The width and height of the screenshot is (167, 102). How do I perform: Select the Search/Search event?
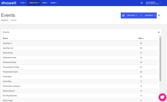click(x=80, y=91)
